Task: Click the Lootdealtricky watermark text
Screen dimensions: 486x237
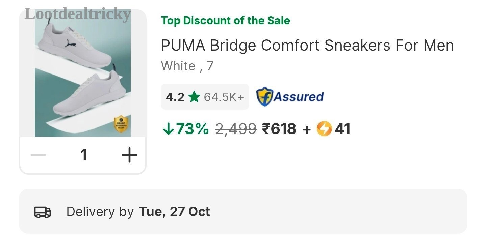Action: 78,14
